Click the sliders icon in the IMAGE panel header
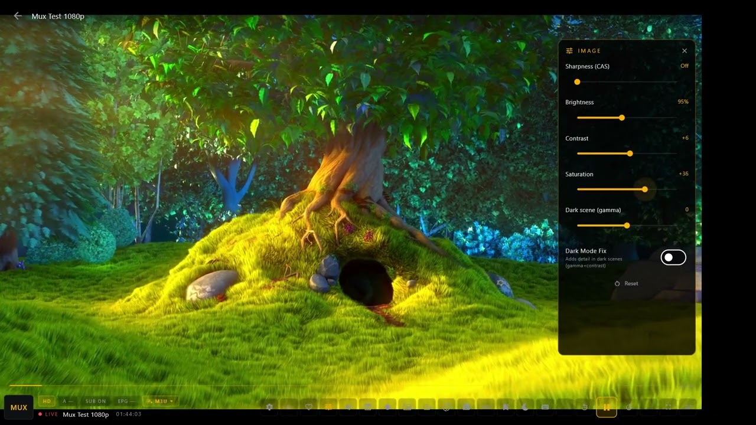 569,51
